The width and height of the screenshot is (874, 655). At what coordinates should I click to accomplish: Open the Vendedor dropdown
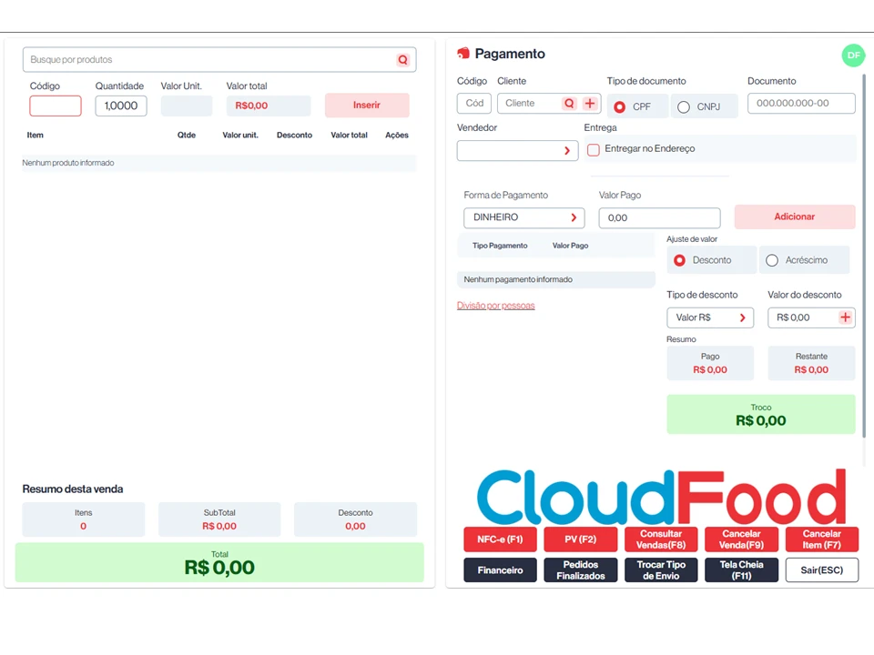pyautogui.click(x=517, y=150)
